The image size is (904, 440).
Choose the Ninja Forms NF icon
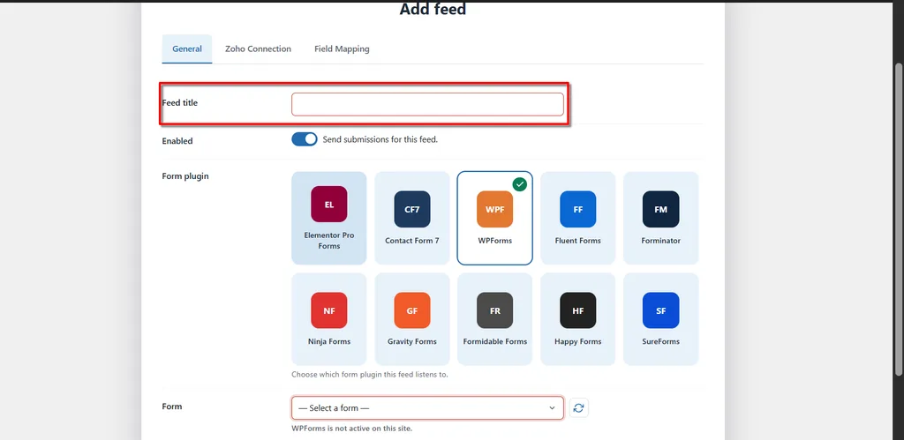(x=328, y=310)
